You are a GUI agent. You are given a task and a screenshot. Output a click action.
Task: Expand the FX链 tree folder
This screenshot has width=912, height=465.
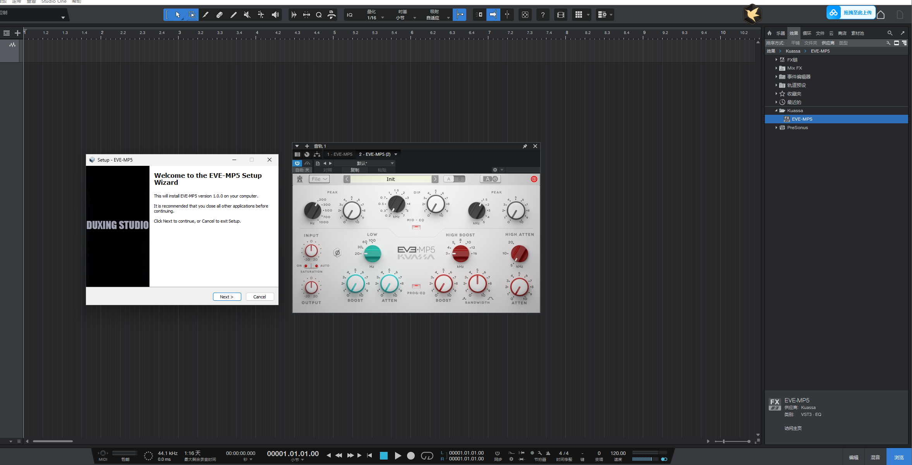(776, 60)
